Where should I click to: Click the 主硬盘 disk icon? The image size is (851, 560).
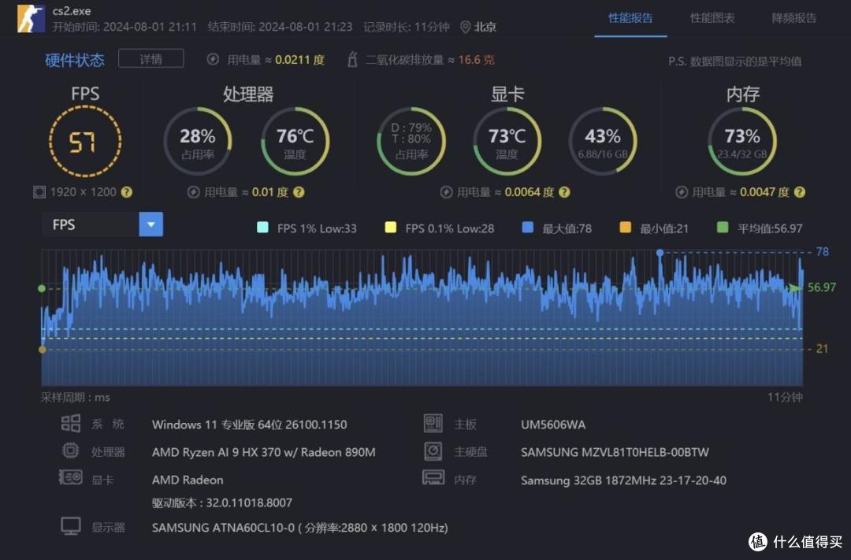tap(433, 451)
